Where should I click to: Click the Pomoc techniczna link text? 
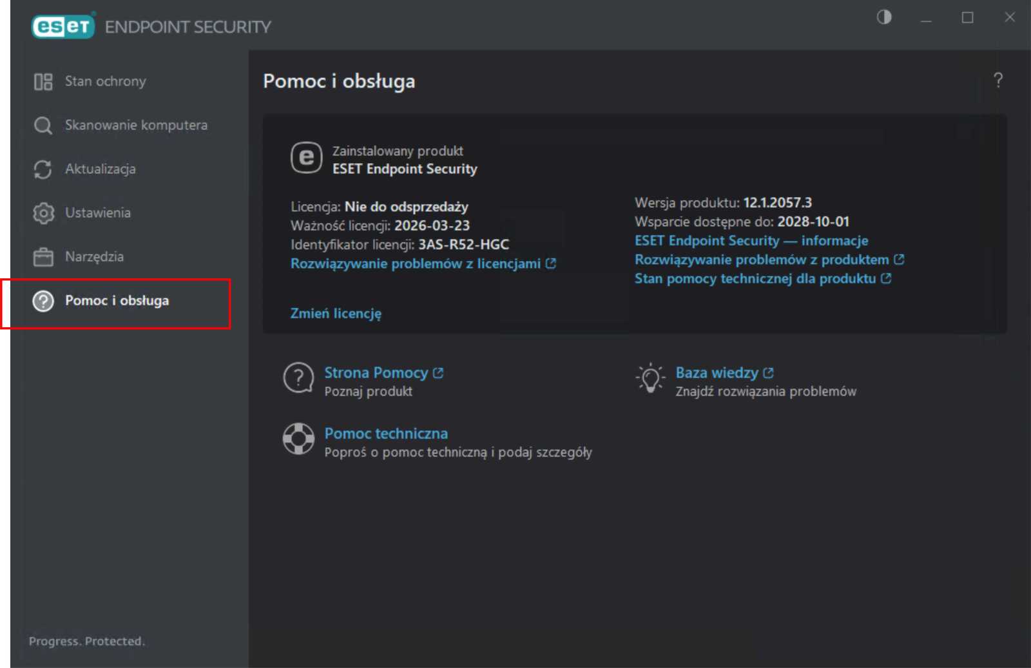[x=386, y=434]
